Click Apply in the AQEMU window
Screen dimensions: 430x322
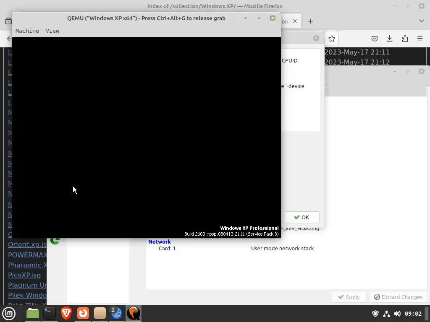point(349,297)
